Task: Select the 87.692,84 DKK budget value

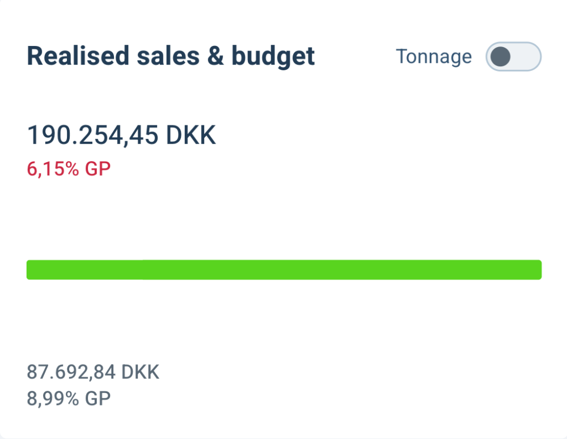Action: coord(93,372)
